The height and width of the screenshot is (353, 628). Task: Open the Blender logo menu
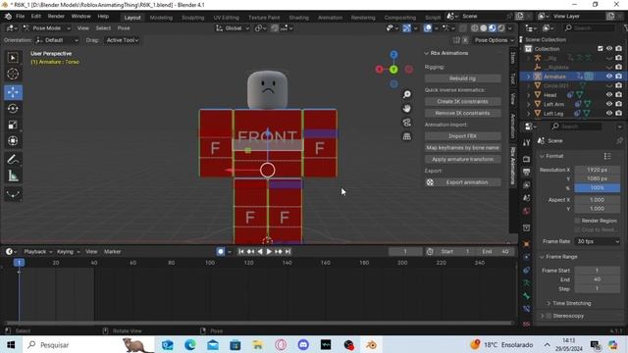[8, 17]
